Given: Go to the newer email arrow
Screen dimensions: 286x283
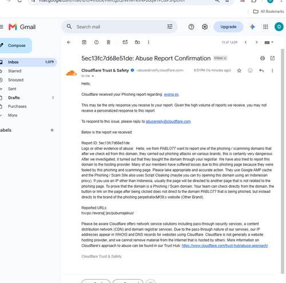Looking at the screenshot, I should click(245, 42).
